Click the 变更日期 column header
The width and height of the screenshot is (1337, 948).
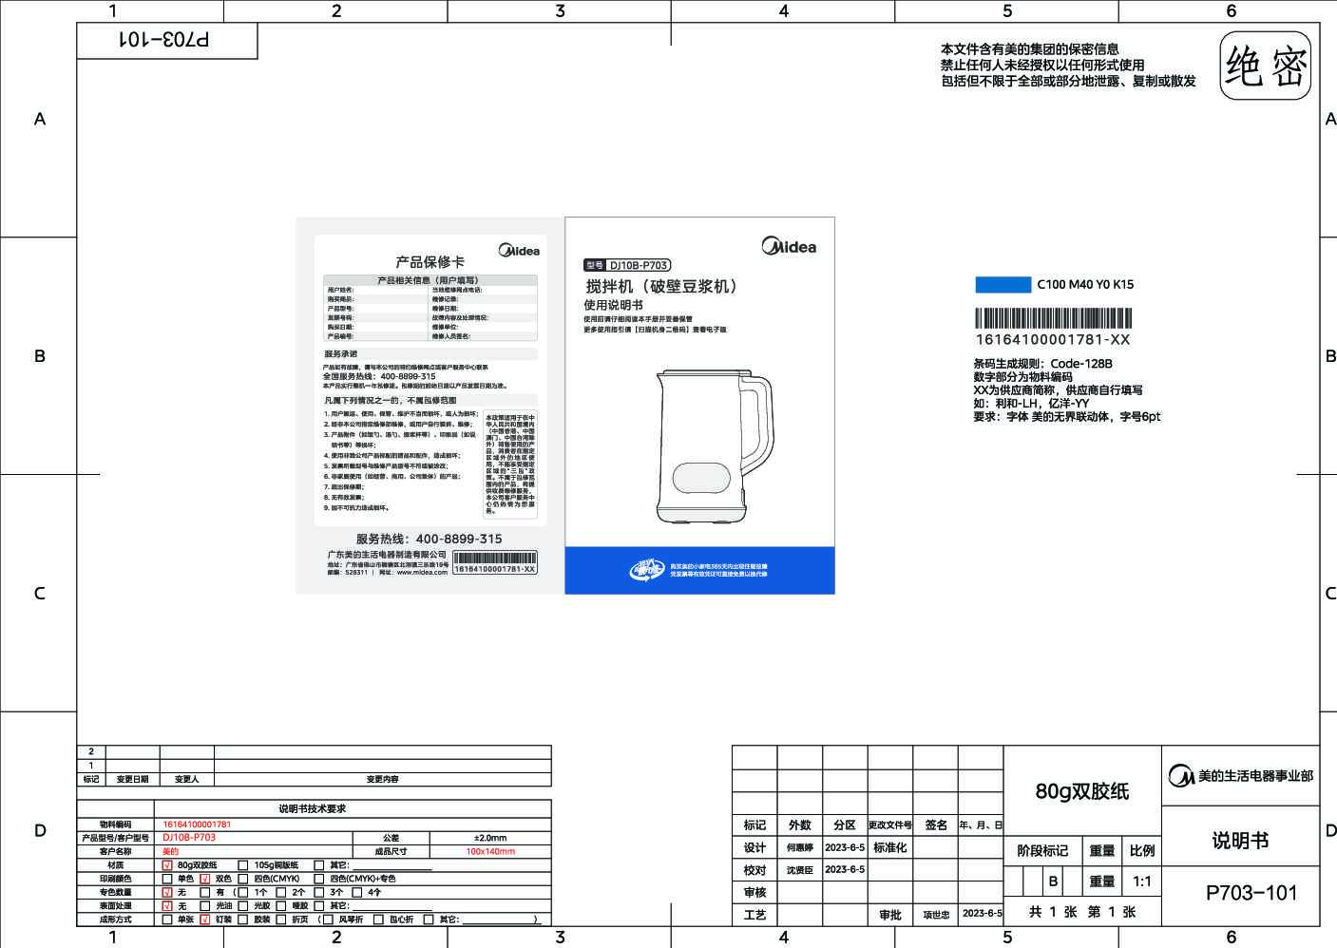click(x=132, y=779)
